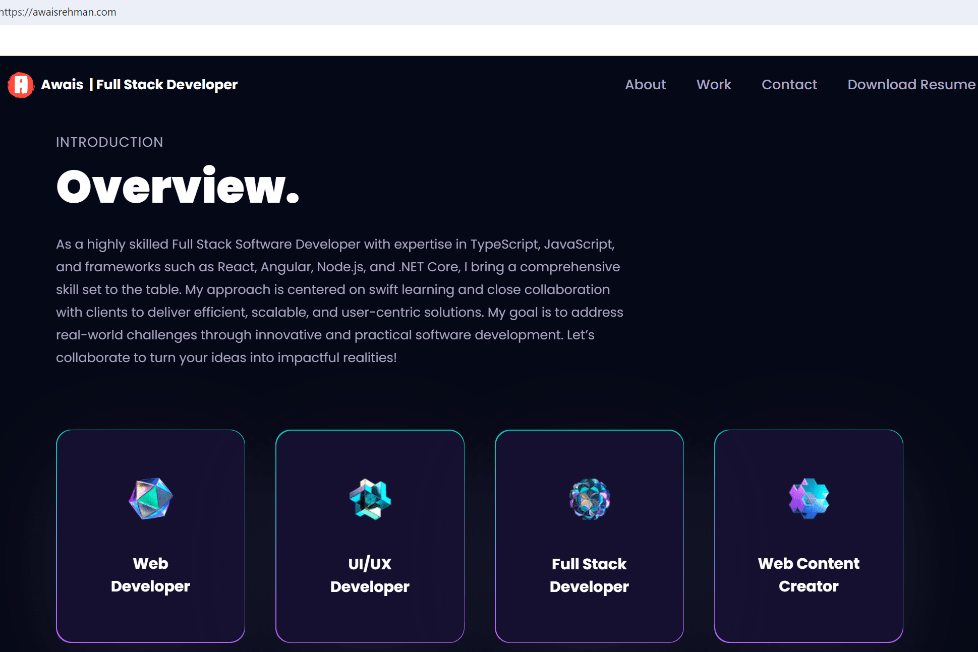Click the Full Stack Developer sphere icon
The width and height of the screenshot is (978, 652).
point(589,499)
